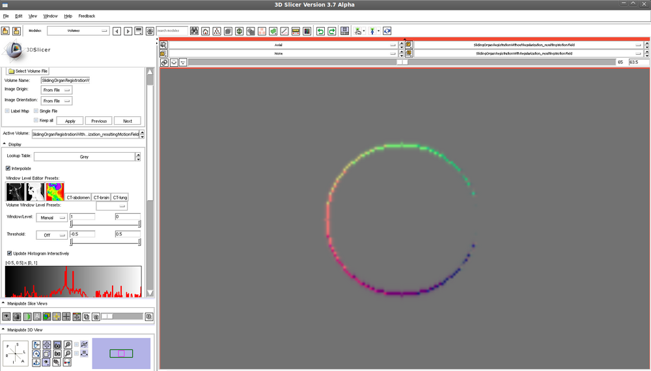Open the Measurements ruler toolbar icon
The image size is (651, 371).
coord(296,31)
